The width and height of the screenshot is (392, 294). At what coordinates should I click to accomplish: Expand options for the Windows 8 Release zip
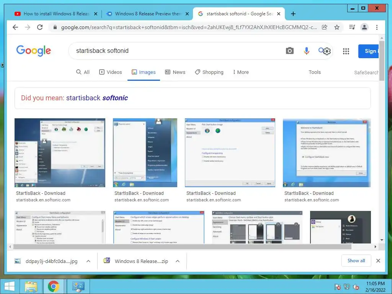178,261
